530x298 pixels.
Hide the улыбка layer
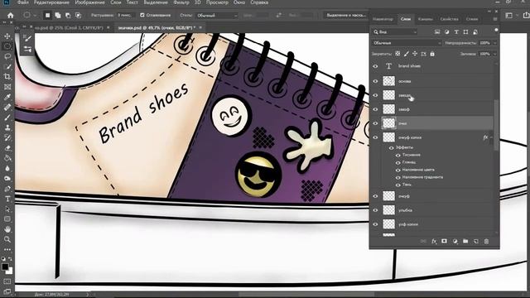click(x=375, y=210)
